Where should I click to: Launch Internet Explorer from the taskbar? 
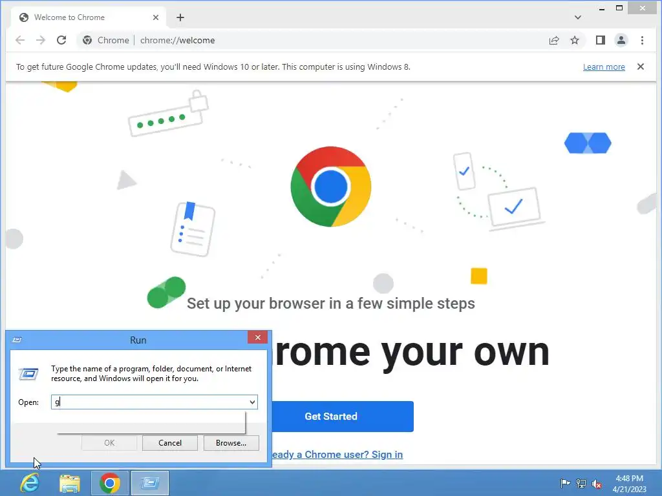[30, 483]
